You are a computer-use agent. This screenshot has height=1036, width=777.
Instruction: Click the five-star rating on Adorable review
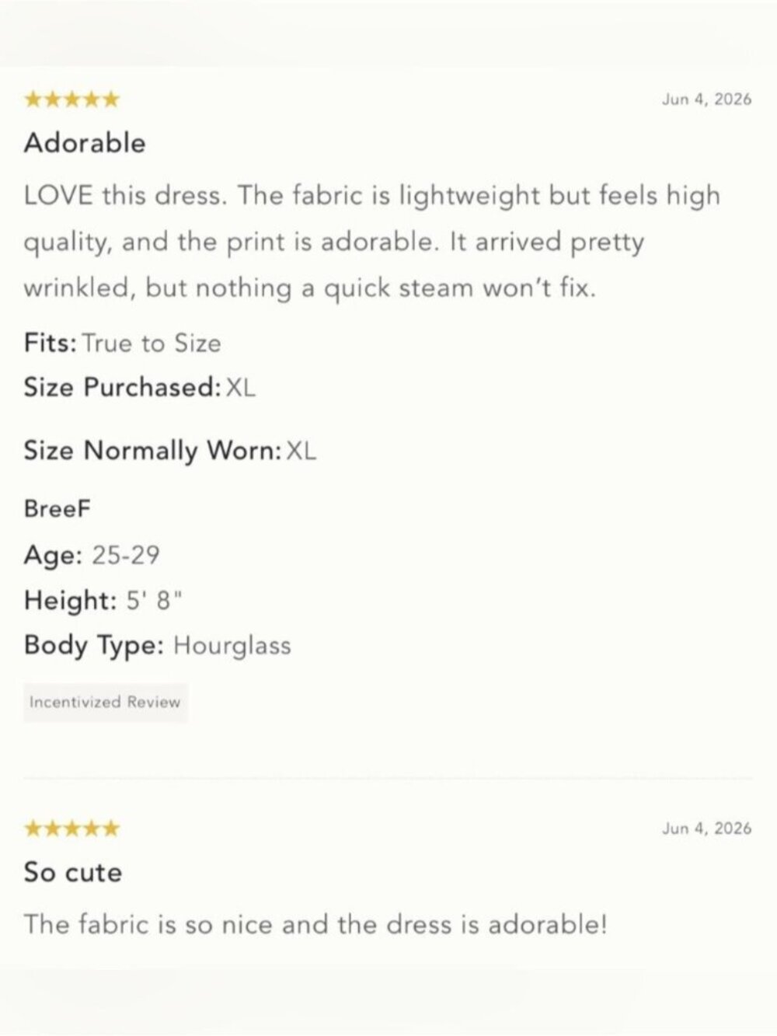72,99
